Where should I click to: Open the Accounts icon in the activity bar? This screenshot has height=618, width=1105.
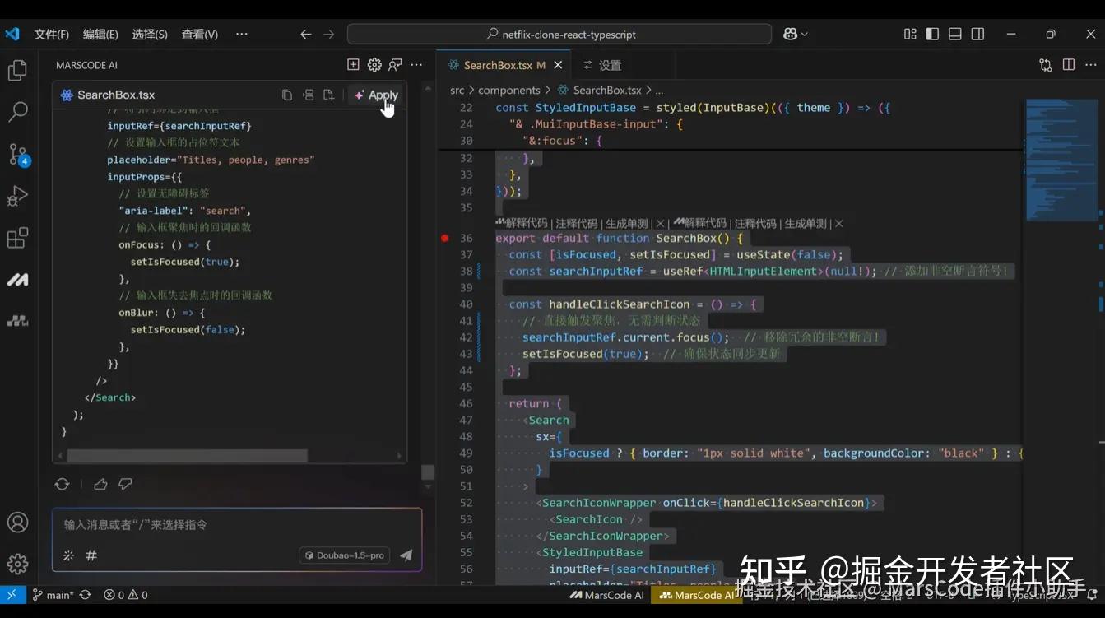point(17,523)
